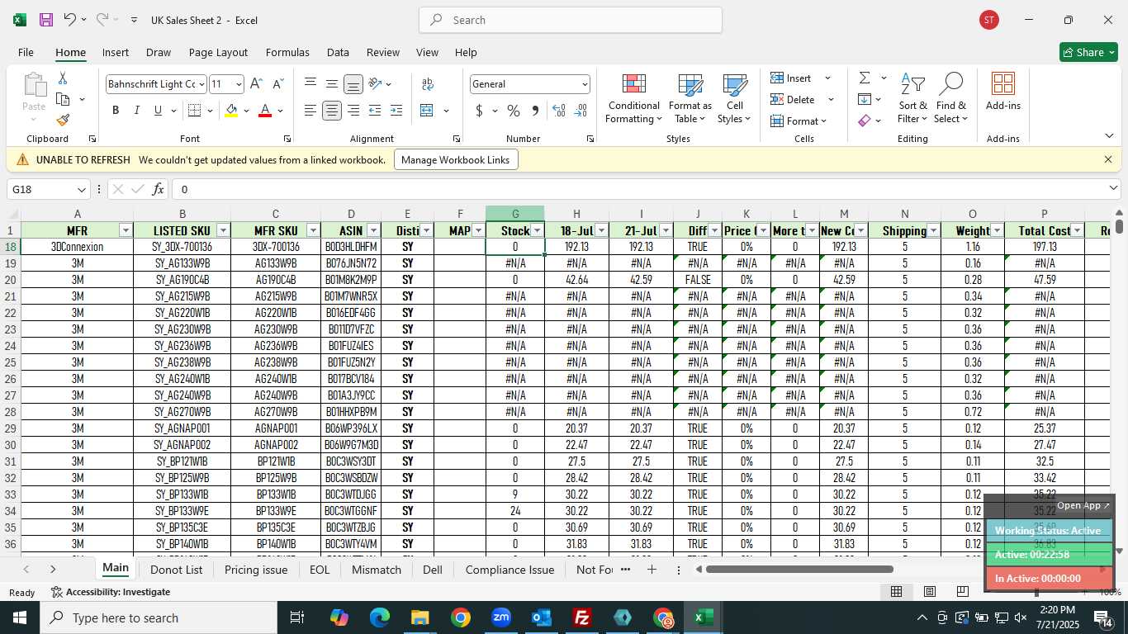Screen dimensions: 1128x634
Task: Undo the last action
Action: click(x=70, y=20)
